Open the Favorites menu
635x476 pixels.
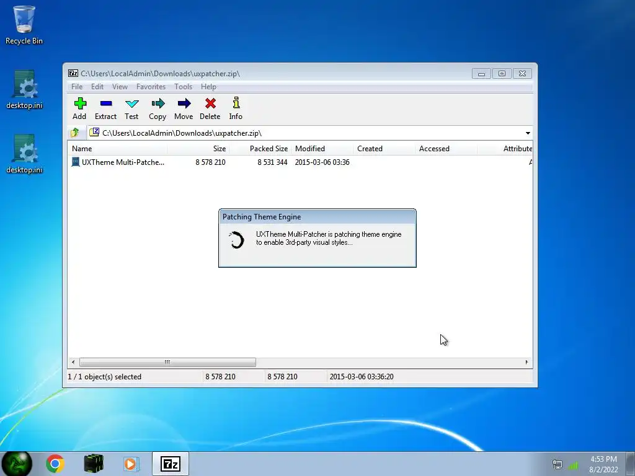[151, 87]
